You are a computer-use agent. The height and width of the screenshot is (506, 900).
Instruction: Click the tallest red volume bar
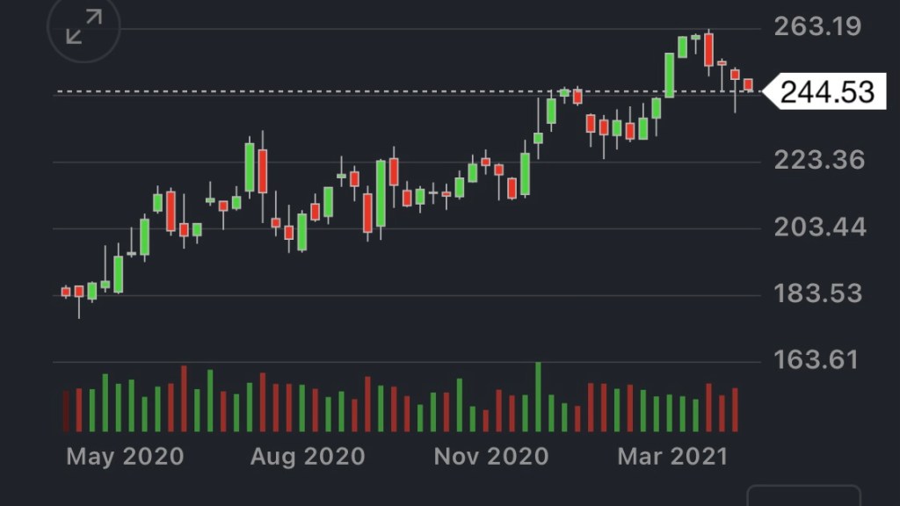coord(184,399)
